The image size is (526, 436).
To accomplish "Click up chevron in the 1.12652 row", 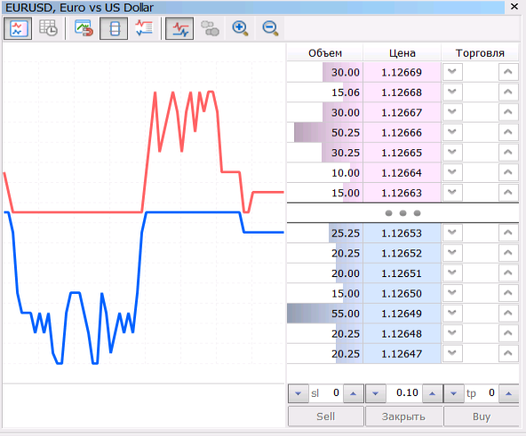I will point(508,253).
